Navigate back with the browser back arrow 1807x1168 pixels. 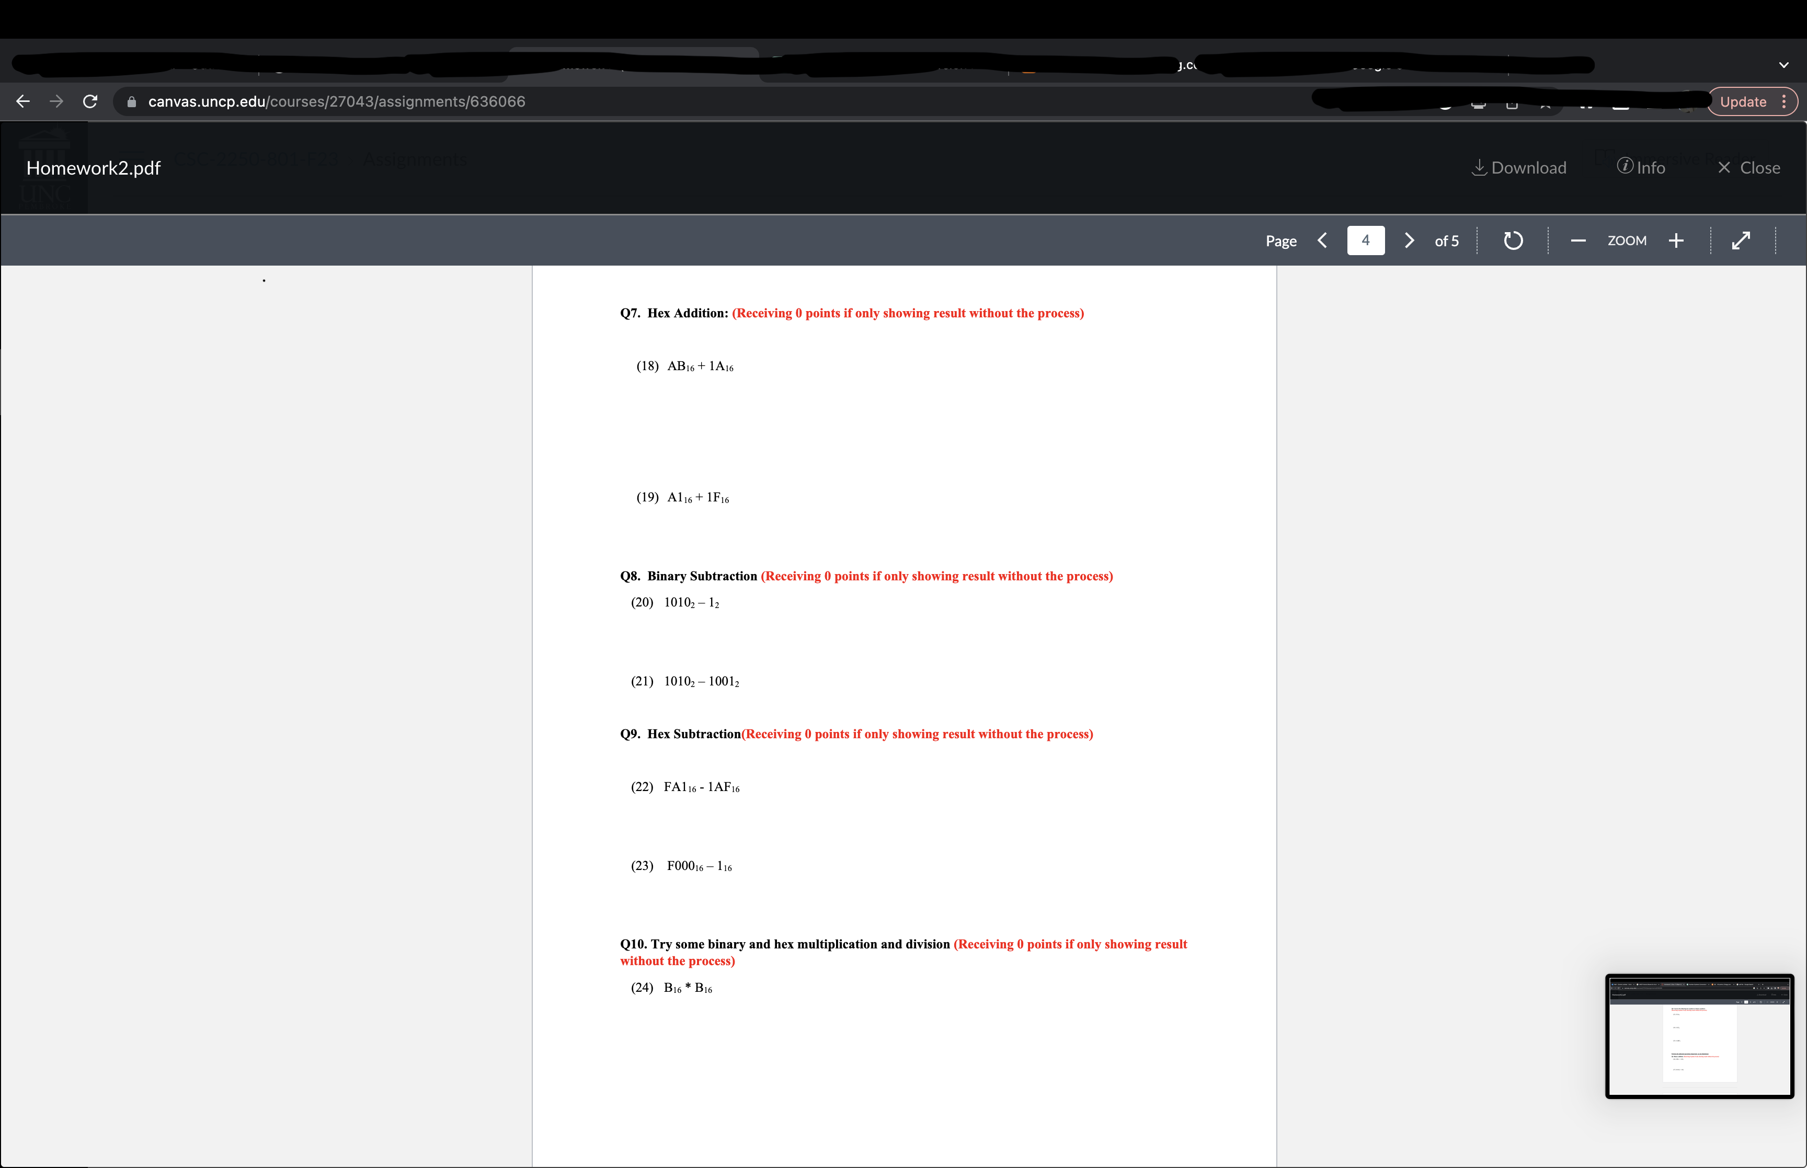click(x=23, y=101)
